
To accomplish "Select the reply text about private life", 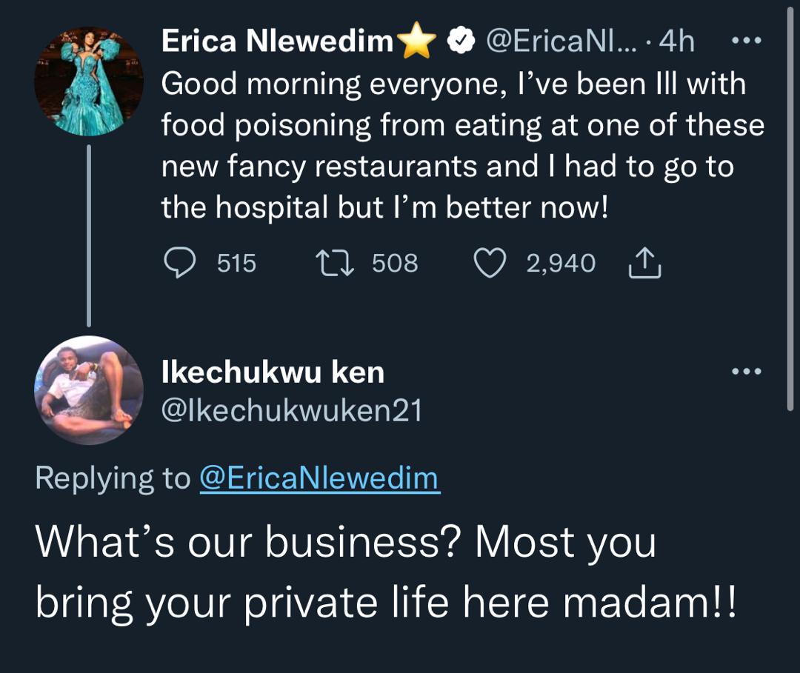I will pyautogui.click(x=386, y=572).
